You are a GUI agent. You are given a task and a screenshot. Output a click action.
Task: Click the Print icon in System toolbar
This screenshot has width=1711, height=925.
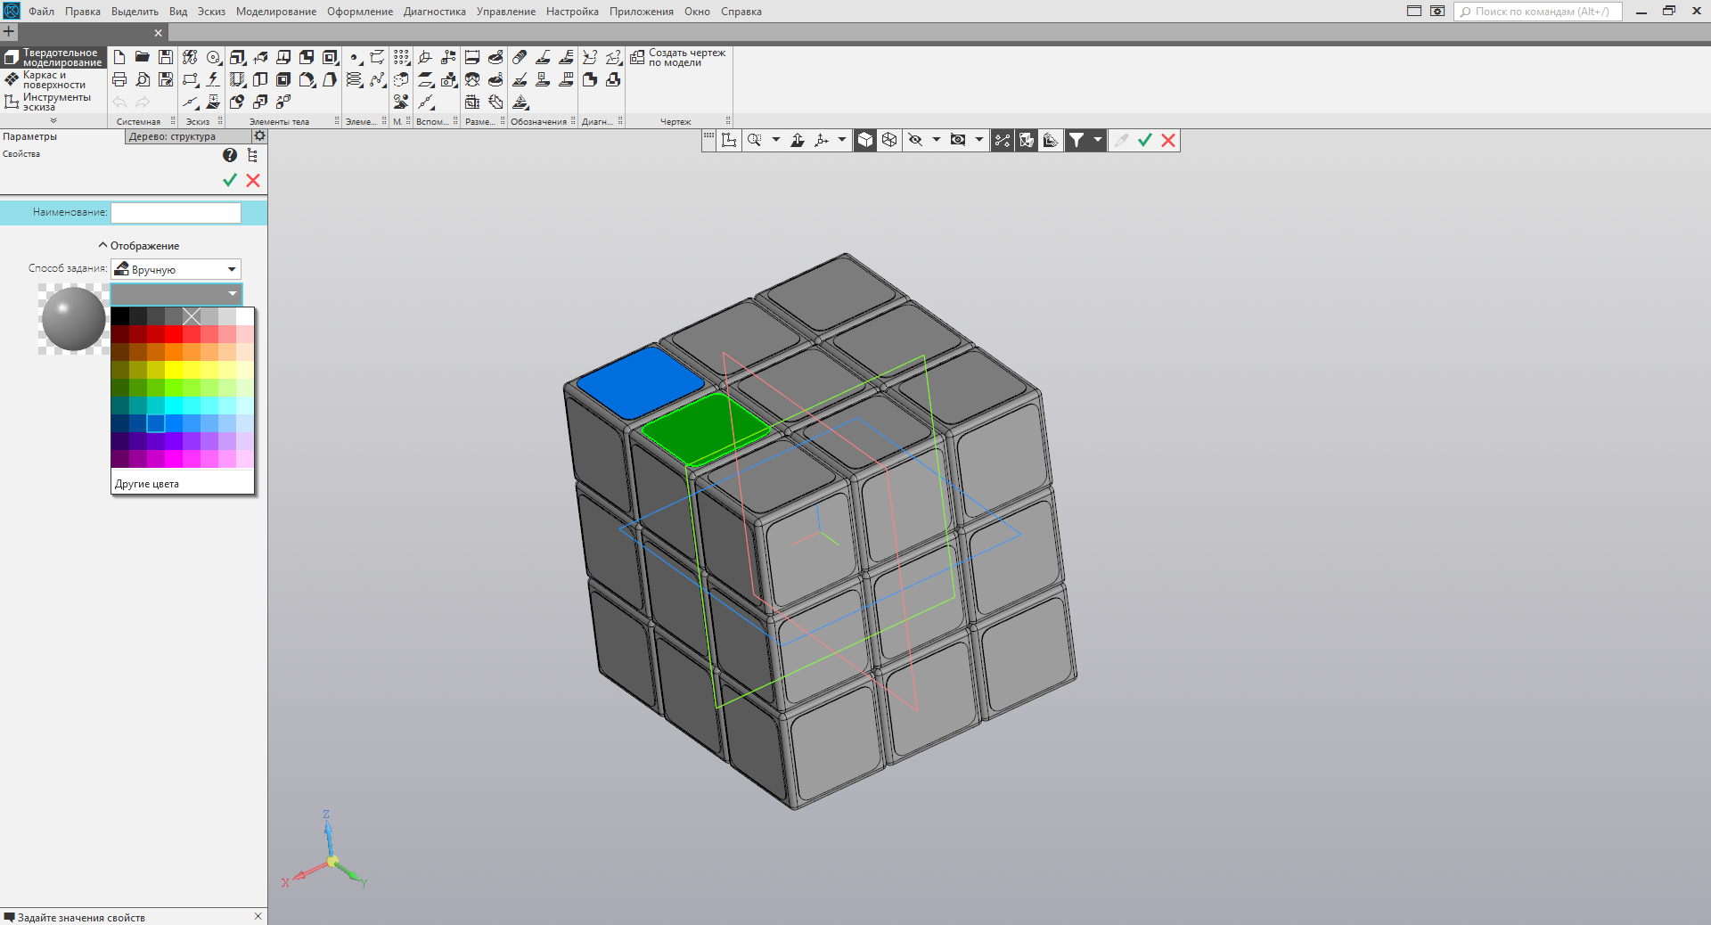(x=119, y=79)
